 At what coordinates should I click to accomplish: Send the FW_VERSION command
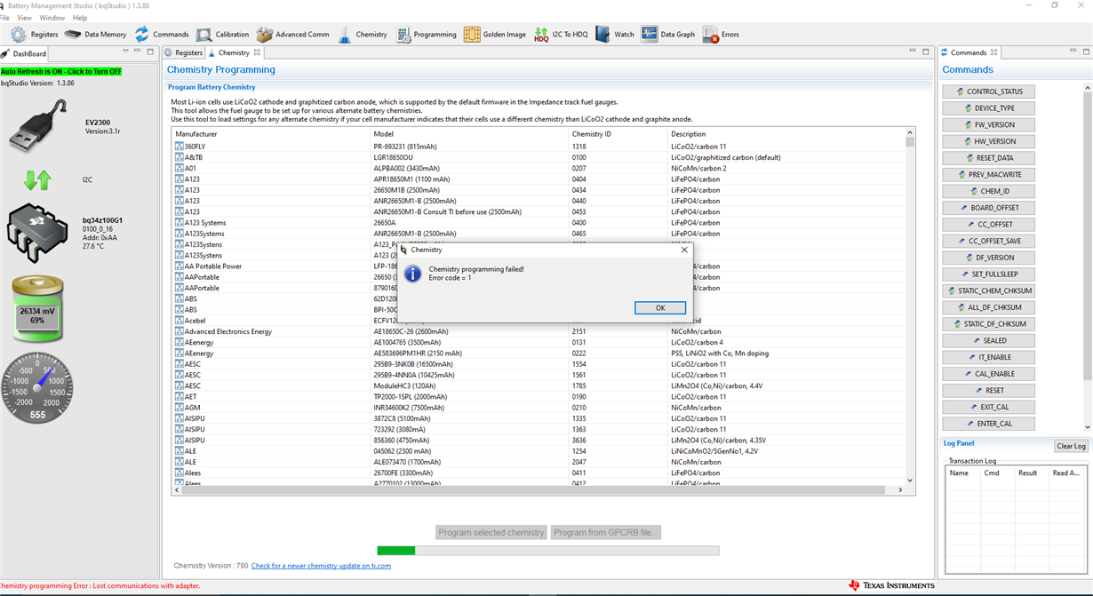pos(988,125)
